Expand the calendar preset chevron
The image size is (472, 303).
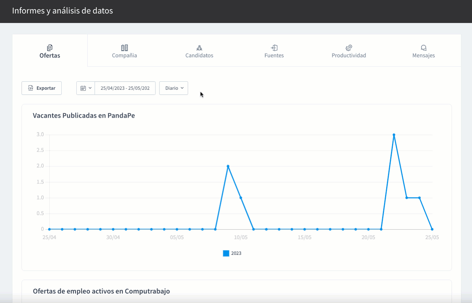click(x=90, y=88)
